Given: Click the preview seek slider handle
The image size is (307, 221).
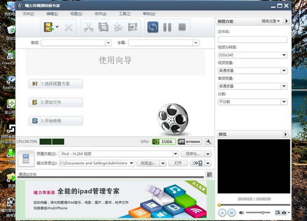Looking at the screenshot, I should click(219, 205).
